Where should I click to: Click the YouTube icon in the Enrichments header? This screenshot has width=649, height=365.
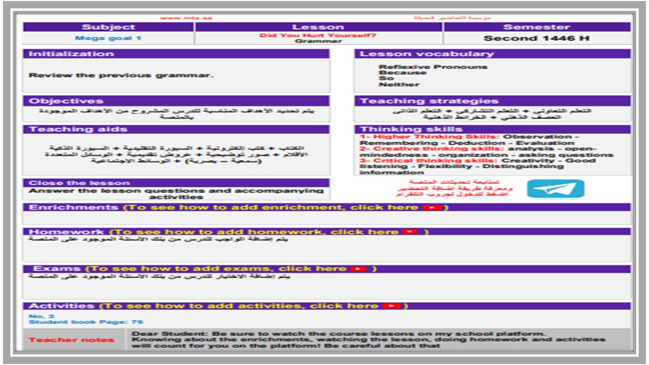pos(432,207)
